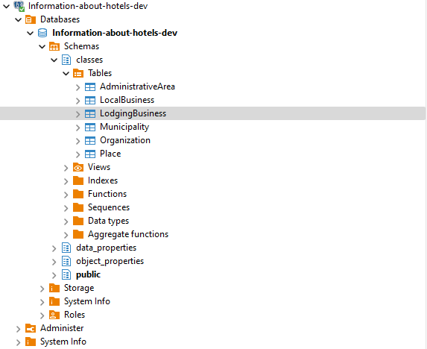
Task: Collapse the Tables folder
Action: (x=66, y=73)
